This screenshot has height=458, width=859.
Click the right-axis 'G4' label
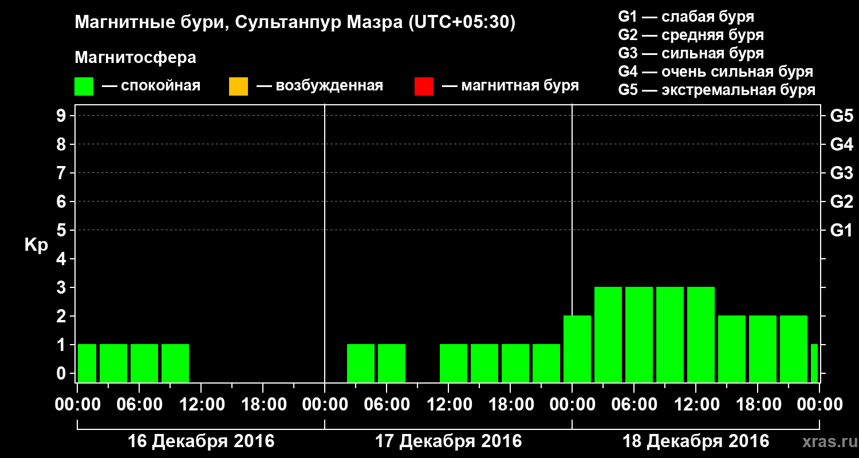point(841,144)
